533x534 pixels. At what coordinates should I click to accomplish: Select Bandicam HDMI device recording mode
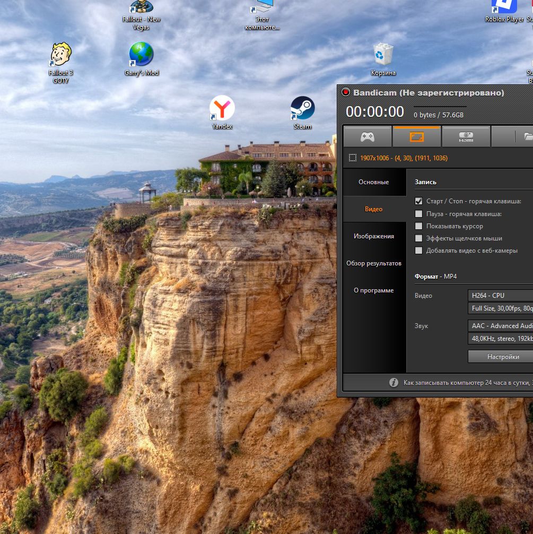[466, 137]
